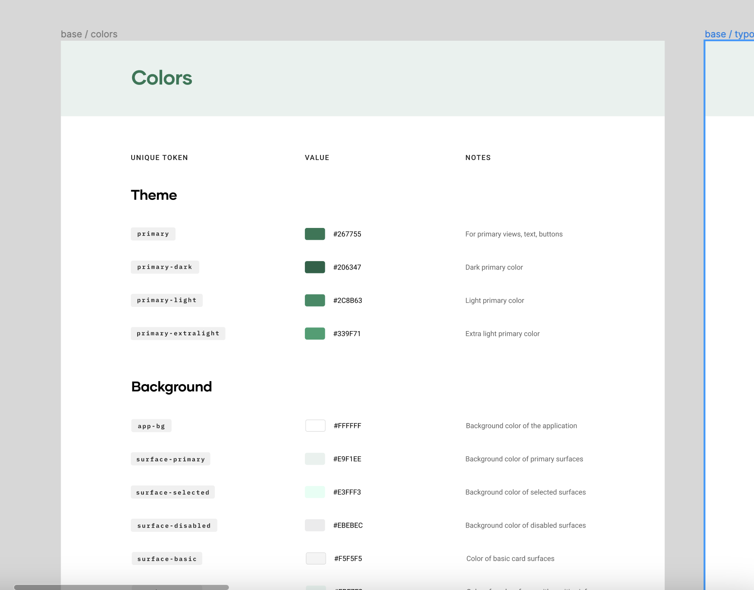Click the white app-bg color swatch
Image resolution: width=754 pixels, height=590 pixels.
point(315,426)
